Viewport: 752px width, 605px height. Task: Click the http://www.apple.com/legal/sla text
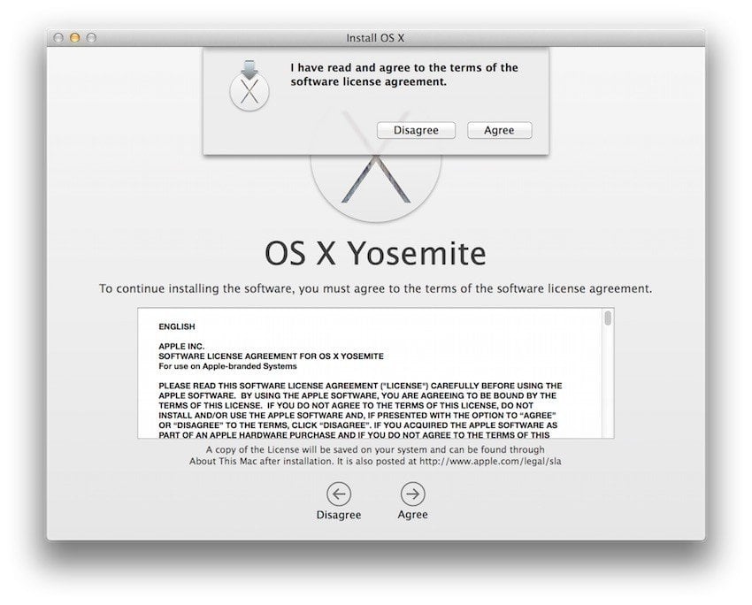tap(490, 461)
